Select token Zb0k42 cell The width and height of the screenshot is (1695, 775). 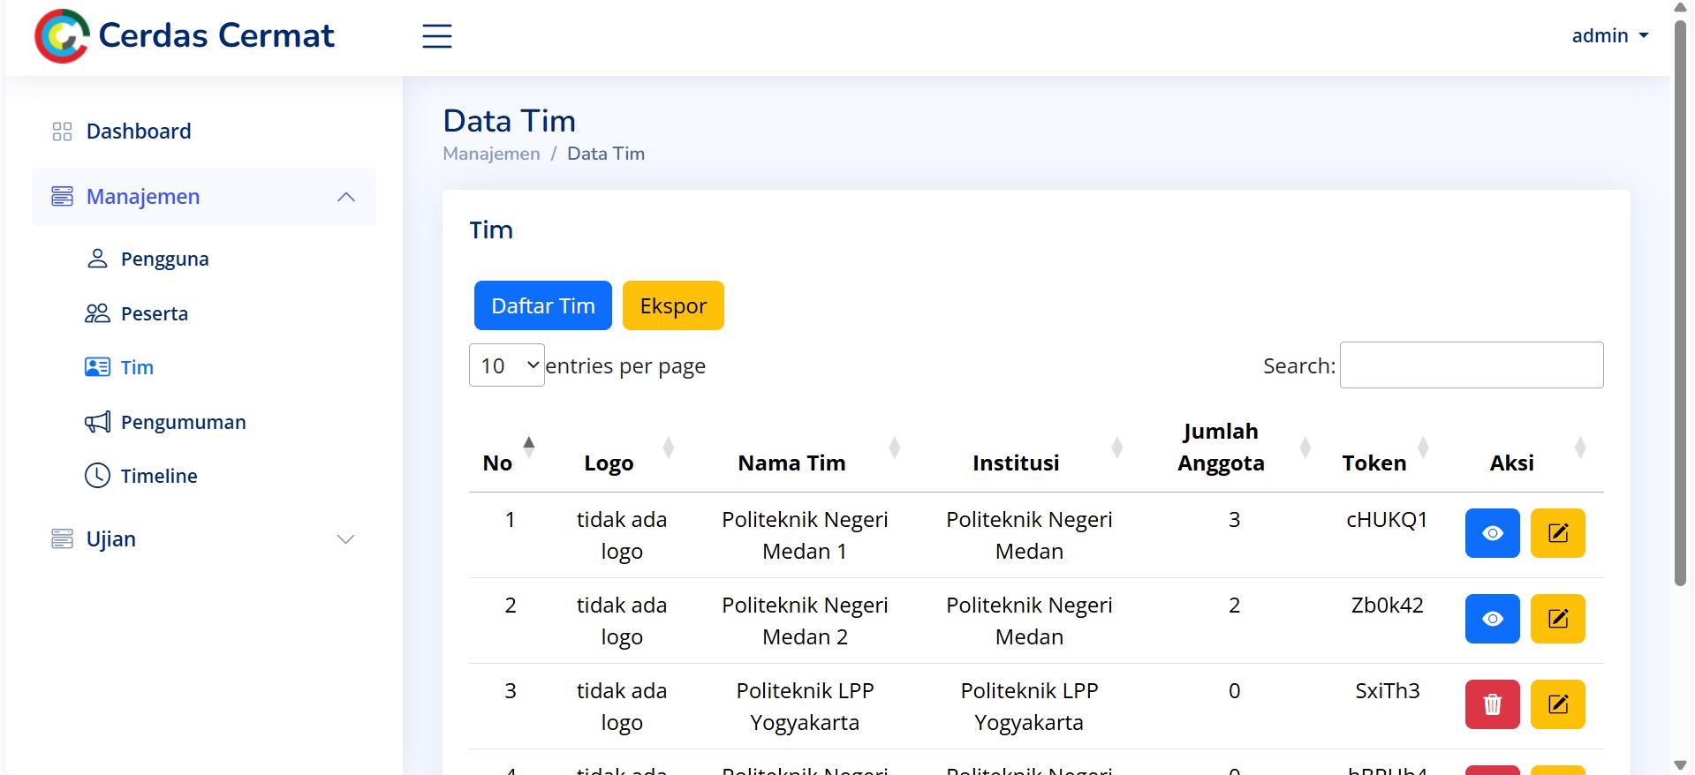[x=1387, y=606]
